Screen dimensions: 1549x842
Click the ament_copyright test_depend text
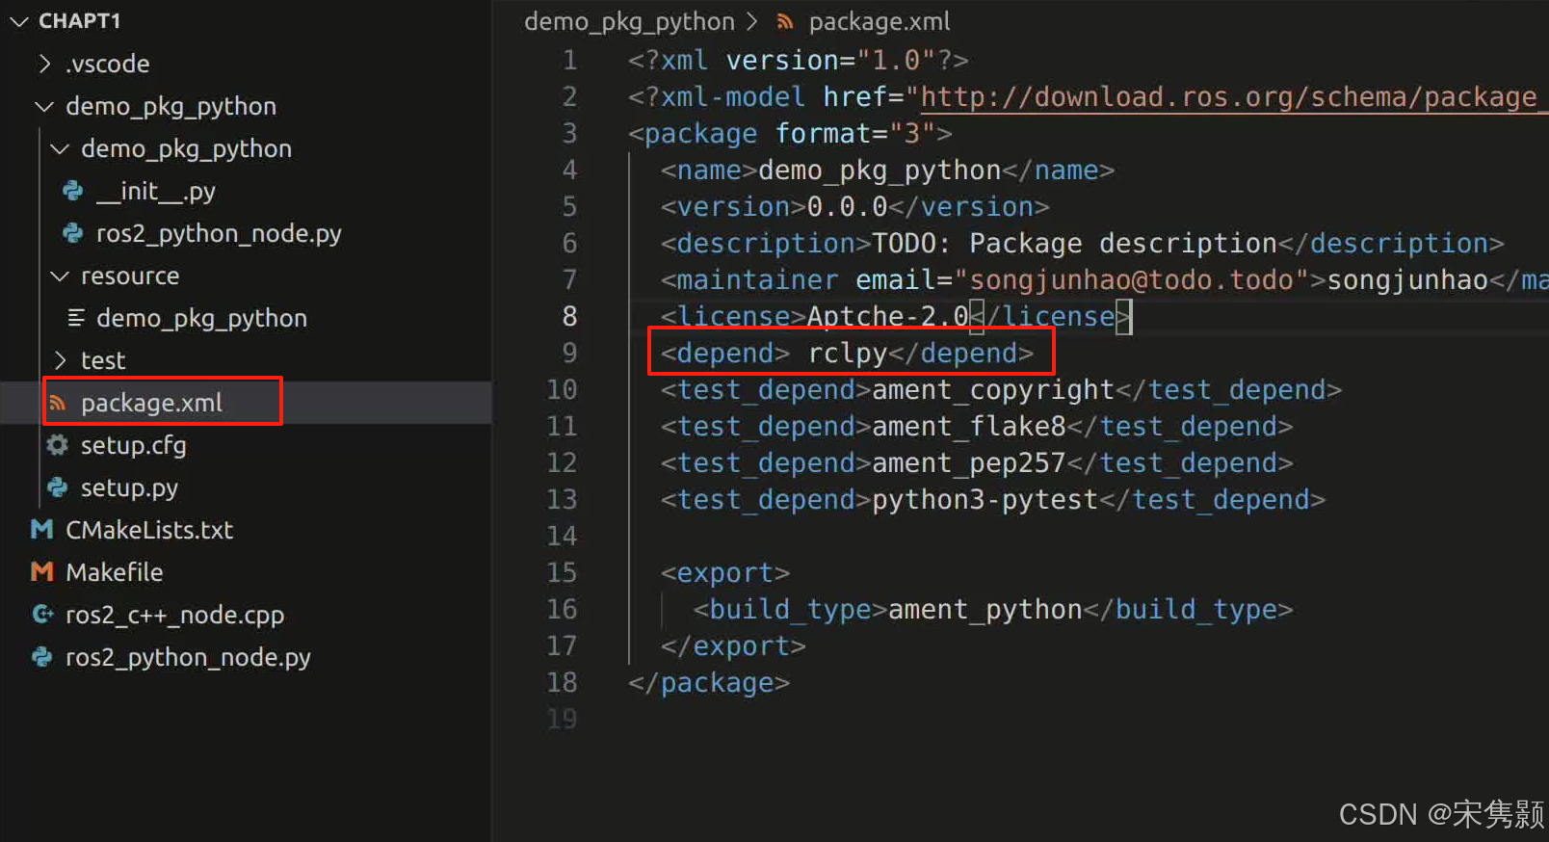(x=992, y=390)
